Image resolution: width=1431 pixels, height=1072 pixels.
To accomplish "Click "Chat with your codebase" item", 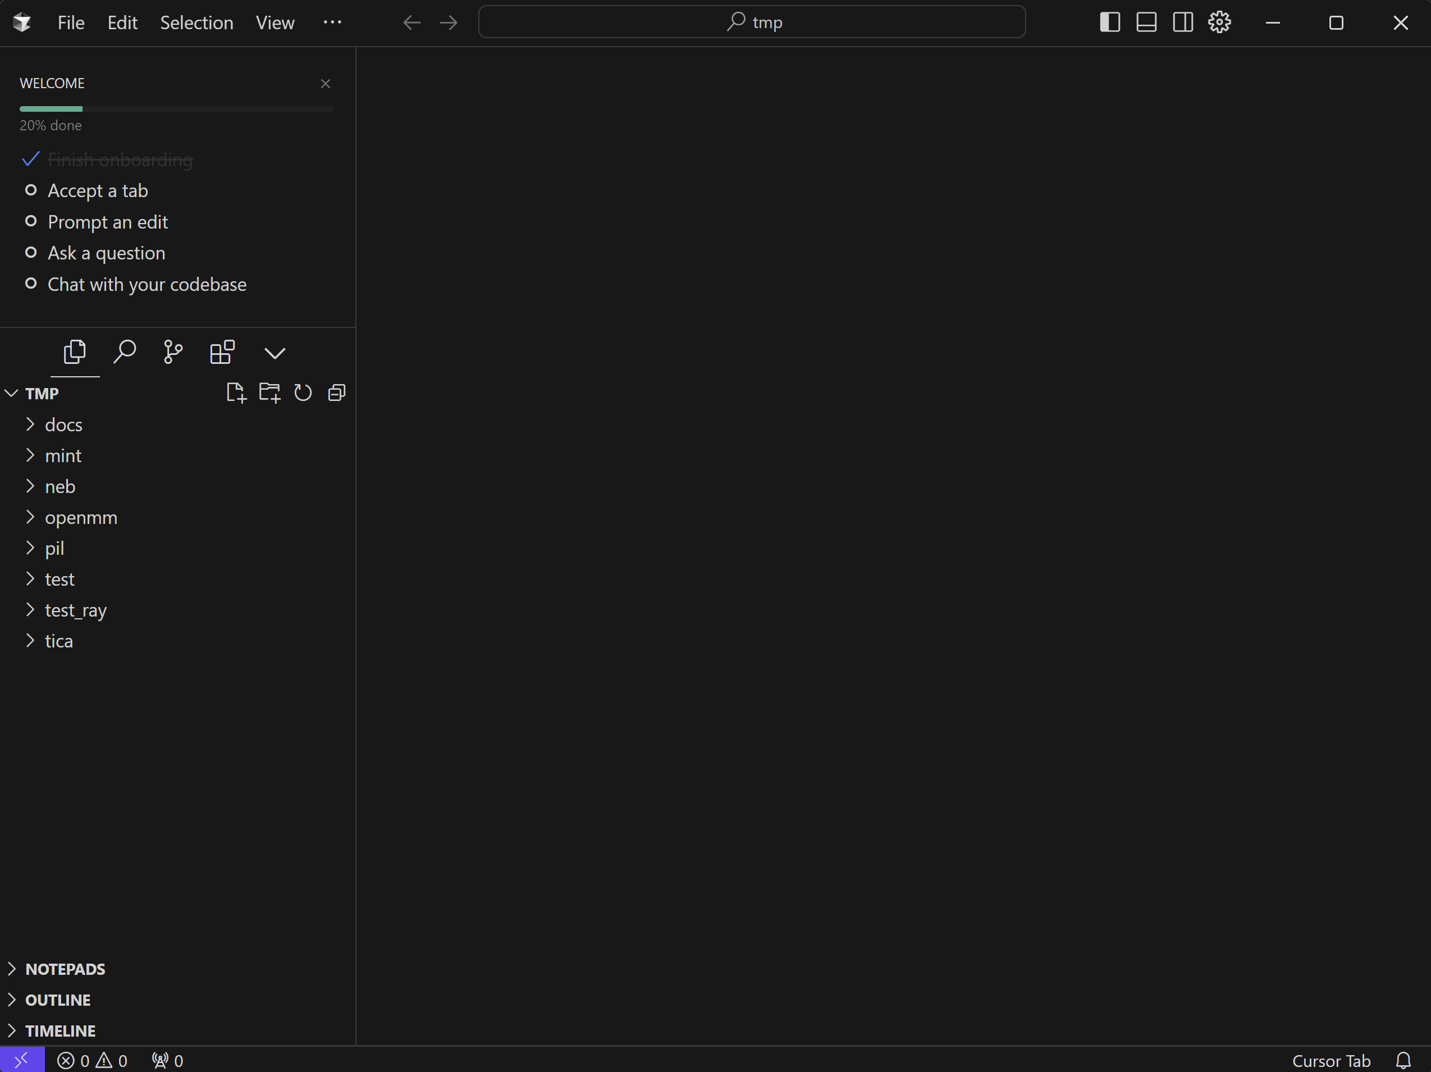I will click(147, 285).
